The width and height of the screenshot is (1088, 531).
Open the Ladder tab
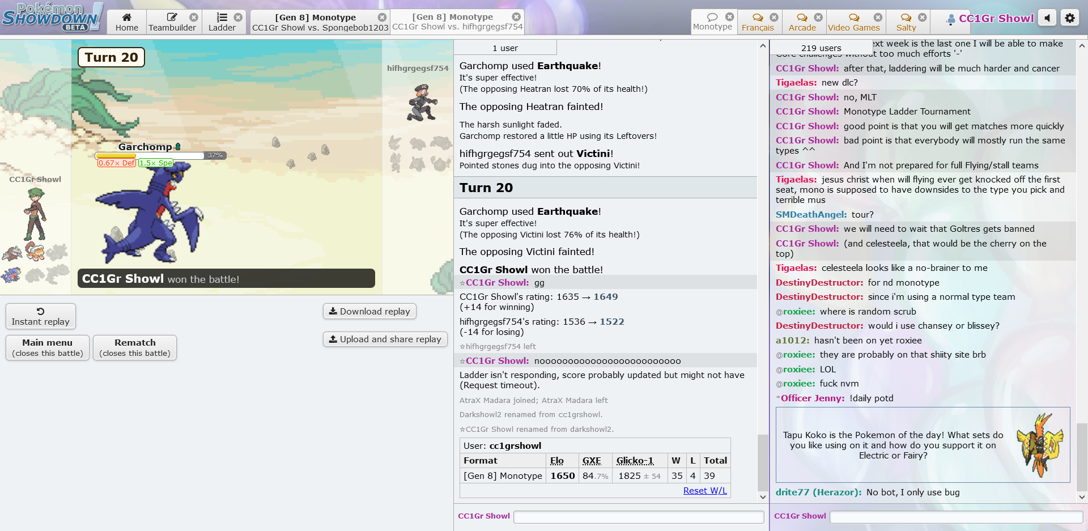click(x=222, y=22)
